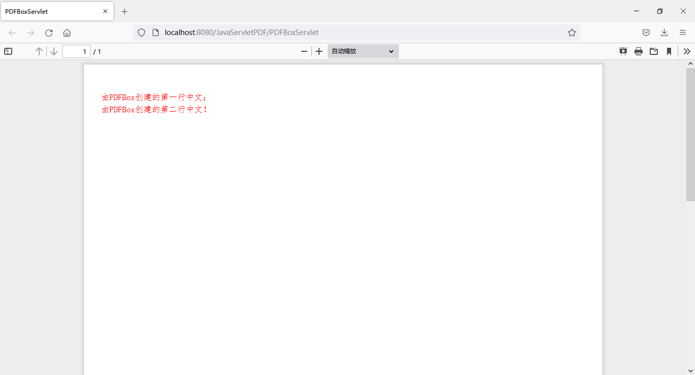Zoom out of the PDF

point(304,51)
